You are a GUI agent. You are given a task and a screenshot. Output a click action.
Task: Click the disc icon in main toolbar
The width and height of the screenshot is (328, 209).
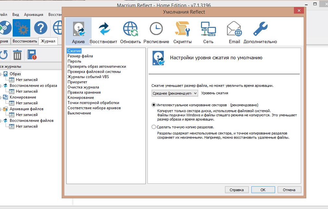tap(5, 28)
